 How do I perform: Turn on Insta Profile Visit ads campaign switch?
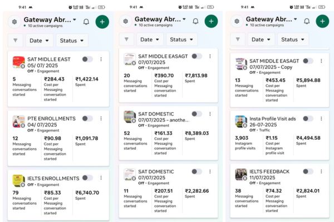pos(308,119)
